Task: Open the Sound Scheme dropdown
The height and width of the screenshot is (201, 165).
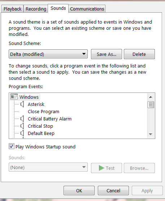Action: pyautogui.click(x=48, y=54)
